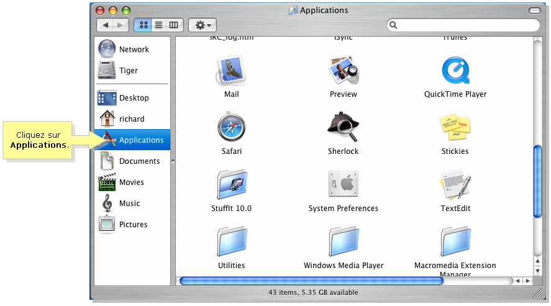Click the 'Preview' label text
Viewport: 551px width, 306px height.
pos(344,94)
